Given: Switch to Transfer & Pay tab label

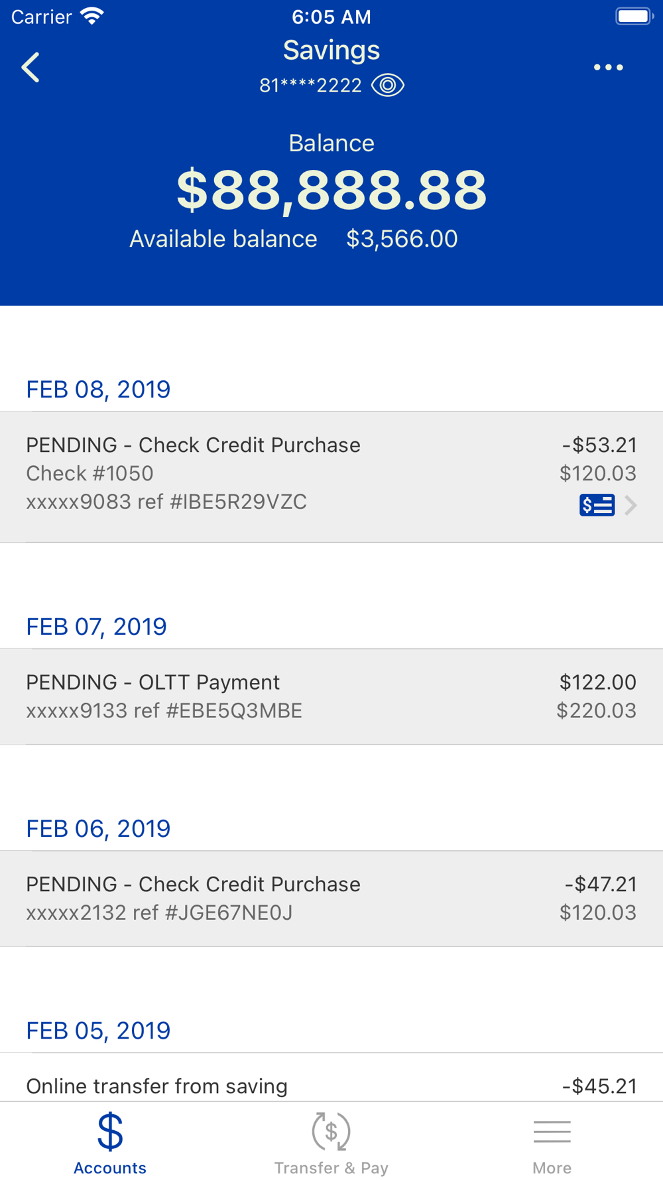Looking at the screenshot, I should (x=331, y=1168).
